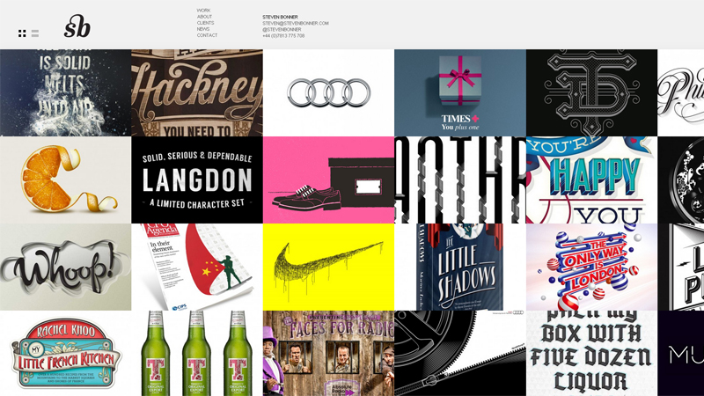Open the cut-off script lettering thumbnail
Screen dimensions: 704x396
[x=680, y=93]
